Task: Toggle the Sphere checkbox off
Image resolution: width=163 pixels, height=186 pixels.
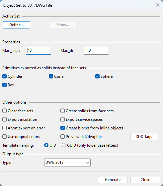Action: 97,76
